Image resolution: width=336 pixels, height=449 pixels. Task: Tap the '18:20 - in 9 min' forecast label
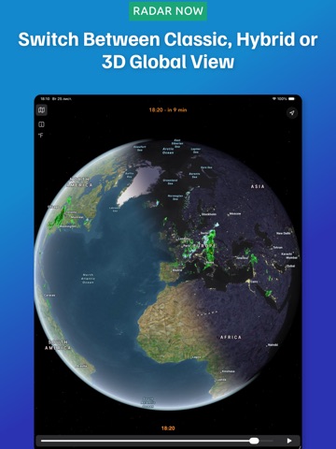168,109
